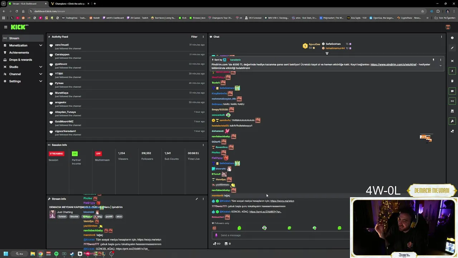Open the info icon in the right sidebar
The image size is (458, 258).
[x=452, y=38]
